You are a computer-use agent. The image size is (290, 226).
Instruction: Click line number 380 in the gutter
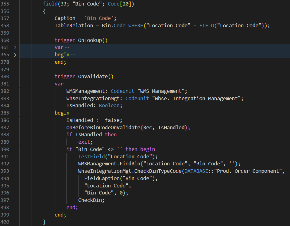(x=5, y=76)
